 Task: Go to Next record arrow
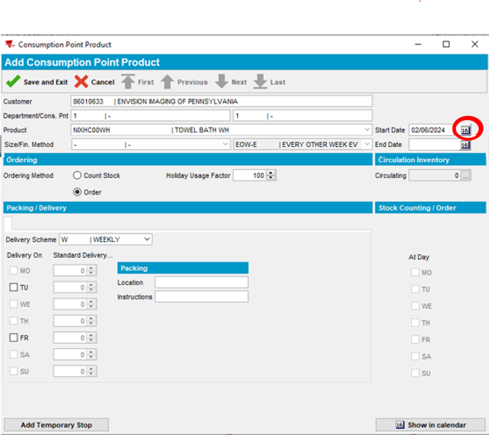[x=221, y=81]
